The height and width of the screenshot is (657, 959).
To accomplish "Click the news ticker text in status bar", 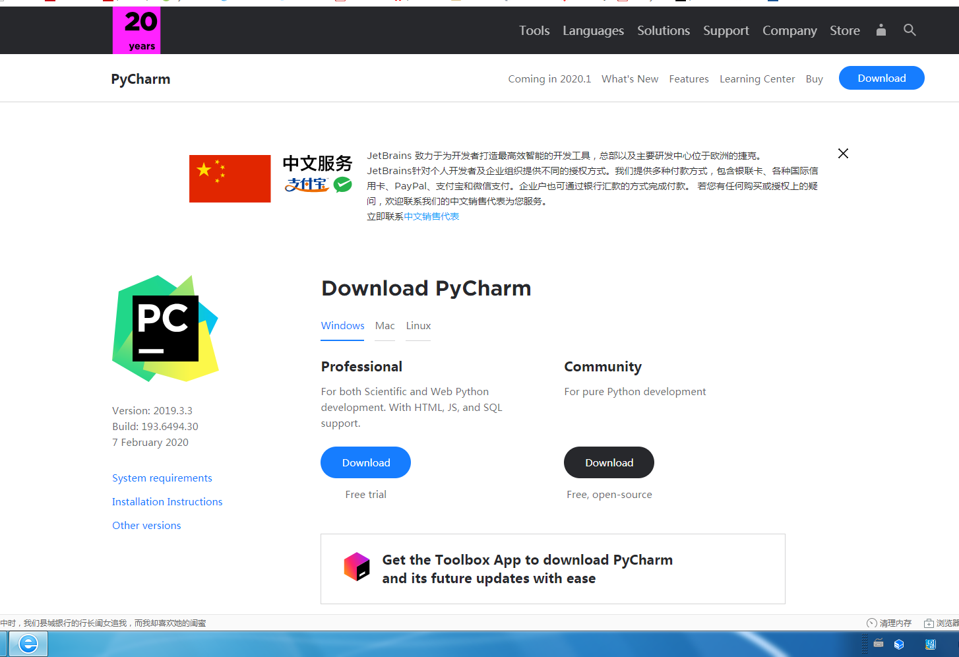I will [x=103, y=623].
